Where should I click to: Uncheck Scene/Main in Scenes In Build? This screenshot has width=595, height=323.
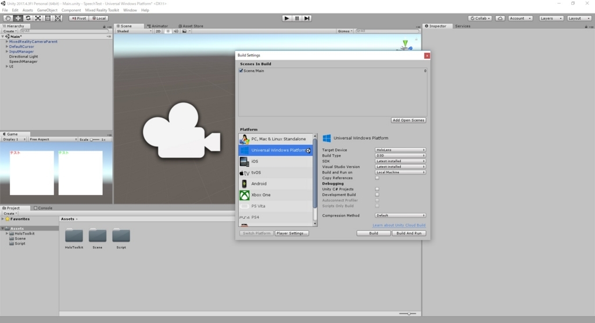click(241, 70)
